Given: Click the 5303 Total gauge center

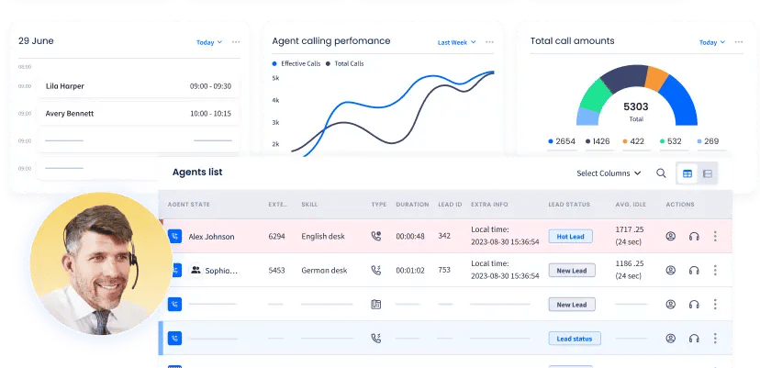Looking at the screenshot, I should [636, 111].
